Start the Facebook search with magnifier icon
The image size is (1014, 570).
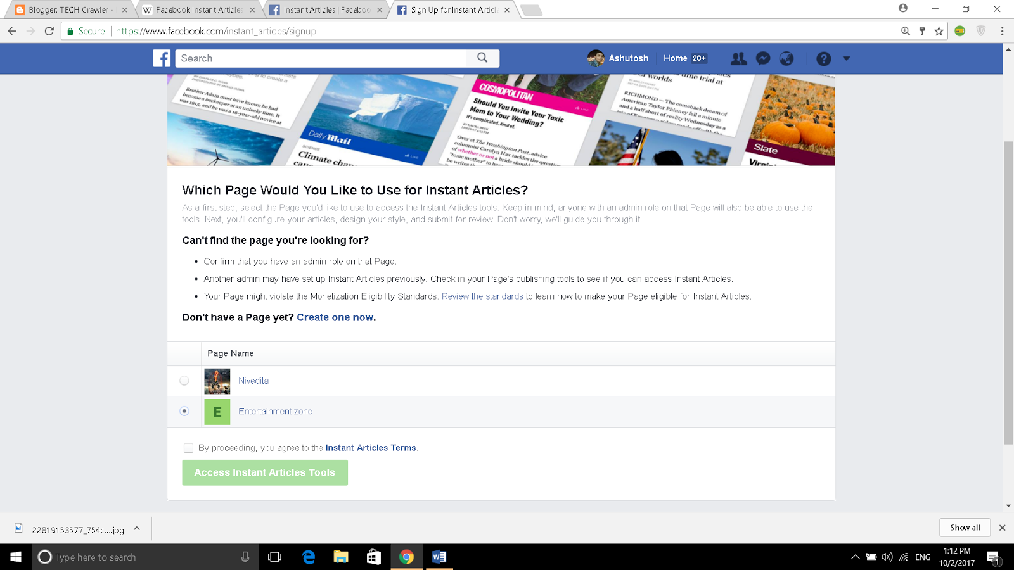pyautogui.click(x=482, y=58)
